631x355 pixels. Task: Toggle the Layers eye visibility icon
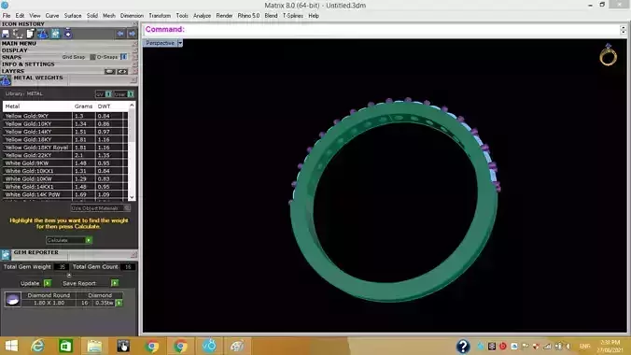(122, 71)
